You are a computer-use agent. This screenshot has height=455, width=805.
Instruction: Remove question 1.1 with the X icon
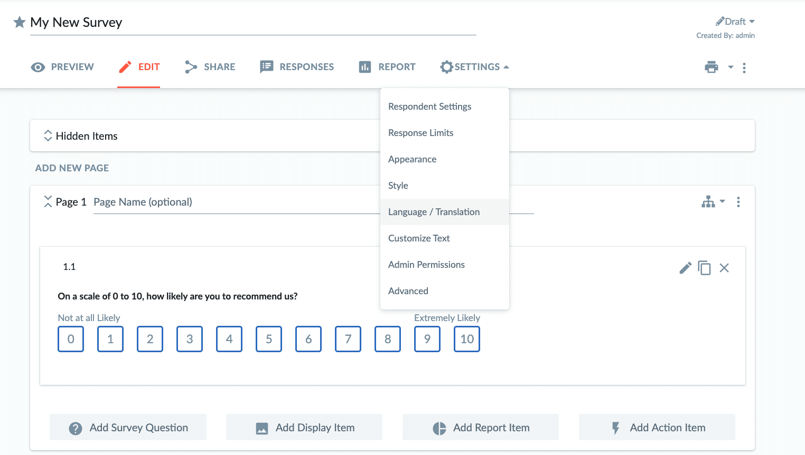click(x=724, y=268)
